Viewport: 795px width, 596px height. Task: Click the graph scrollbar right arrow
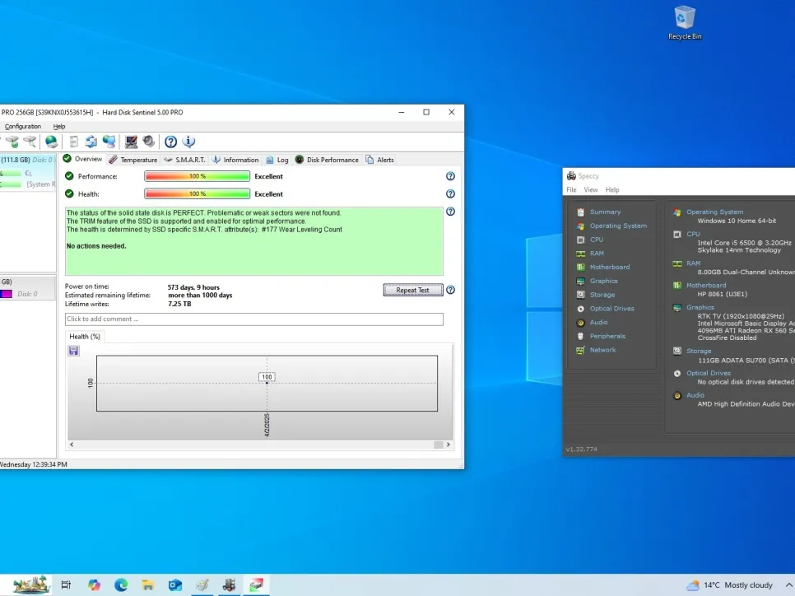click(x=449, y=445)
